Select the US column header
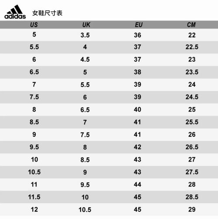The height and width of the screenshot is (219, 218). [34, 25]
